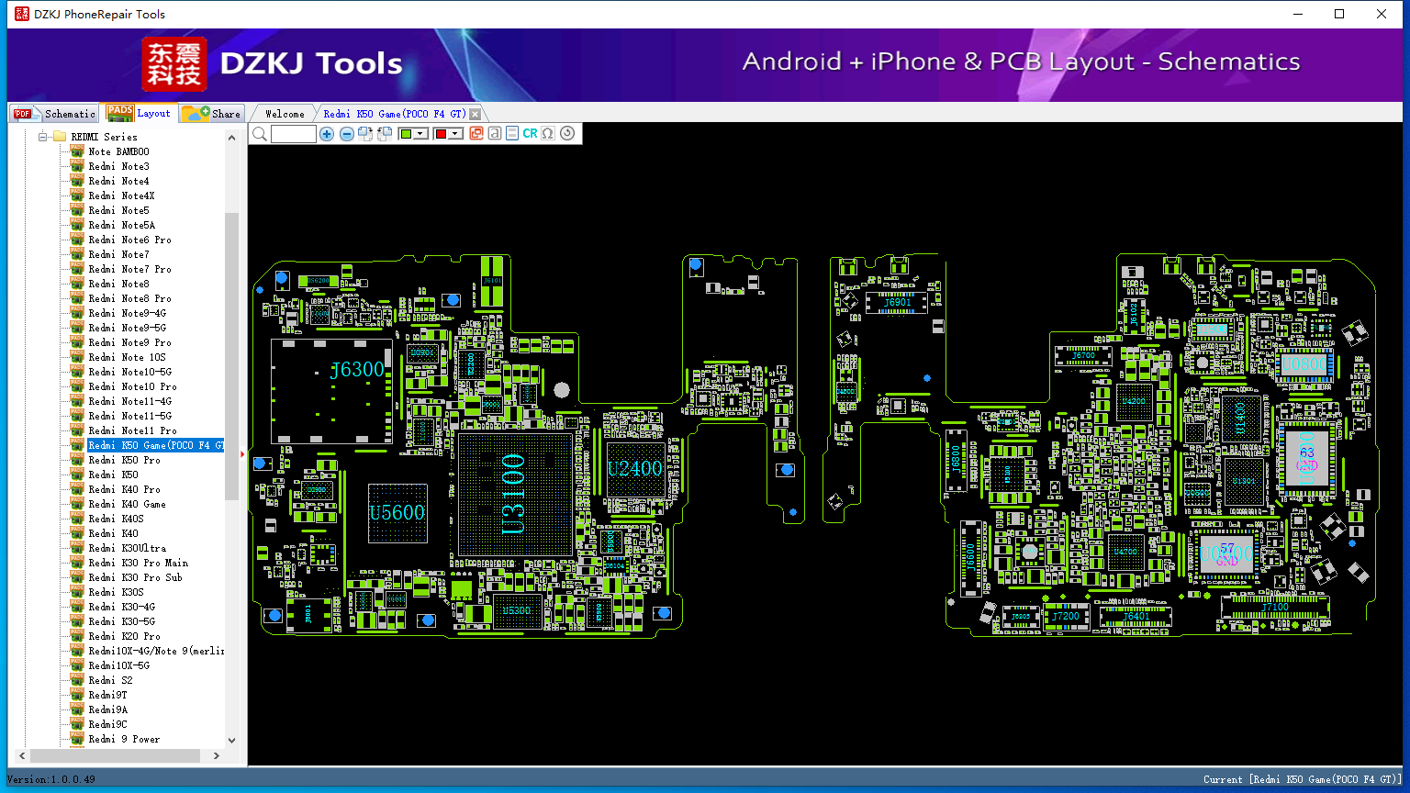This screenshot has height=793, width=1410.
Task: Zoom out with the blue minus icon
Action: point(347,134)
